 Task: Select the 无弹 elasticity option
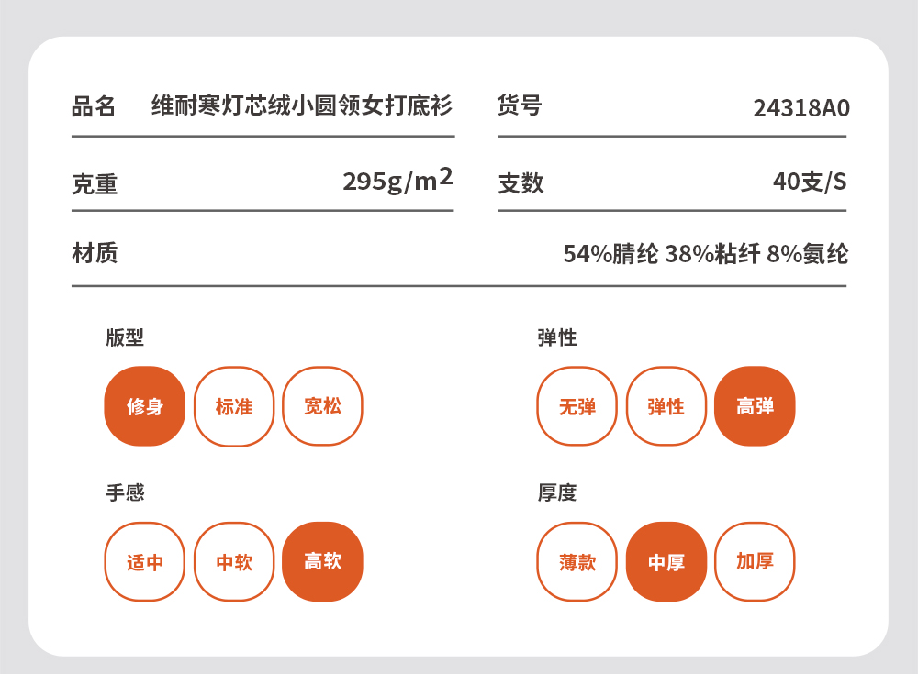pos(577,406)
